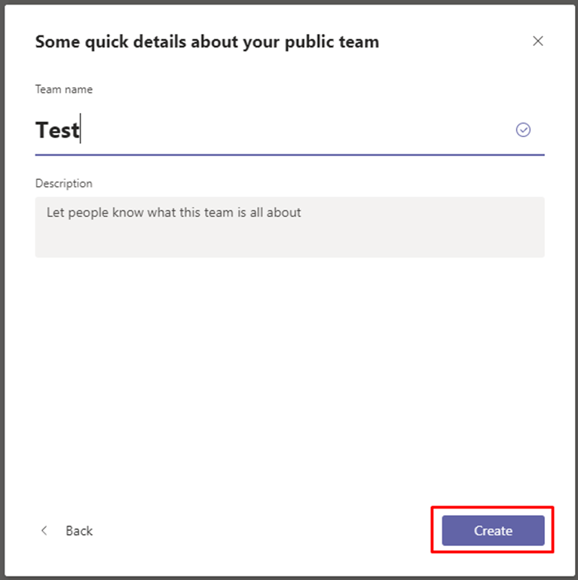Click the dialog heading about your public team
Image resolution: width=578 pixels, height=580 pixels.
206,41
